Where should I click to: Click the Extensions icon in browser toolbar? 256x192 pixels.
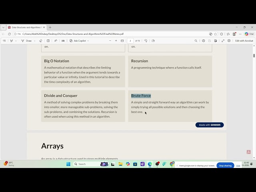click(x=222, y=34)
